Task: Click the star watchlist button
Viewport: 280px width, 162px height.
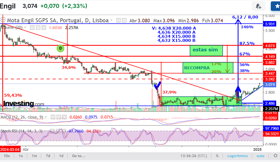Action: (276, 6)
